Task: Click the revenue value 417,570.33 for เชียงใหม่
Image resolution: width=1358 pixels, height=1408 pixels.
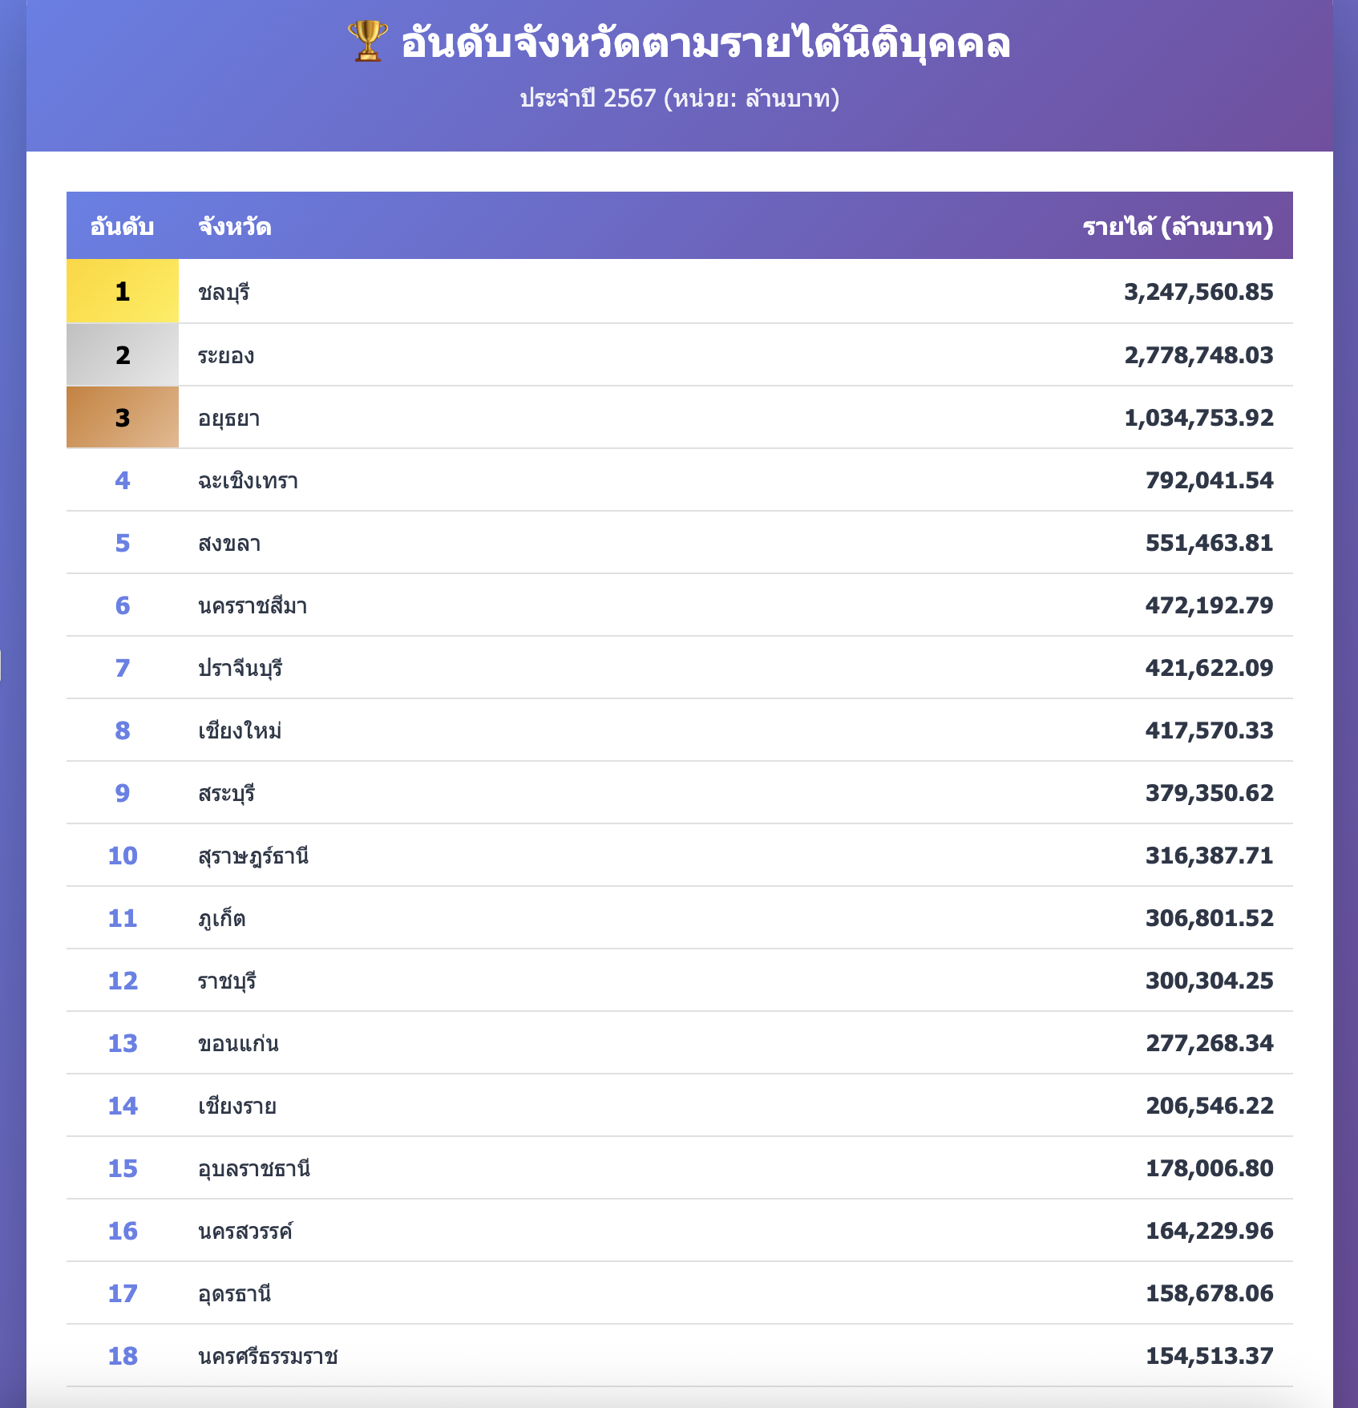Action: [x=1209, y=730]
